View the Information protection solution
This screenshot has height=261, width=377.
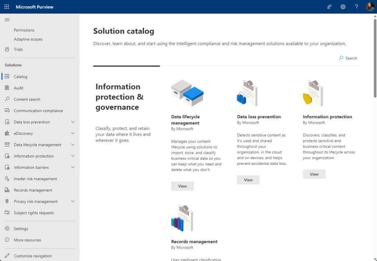pos(314,174)
